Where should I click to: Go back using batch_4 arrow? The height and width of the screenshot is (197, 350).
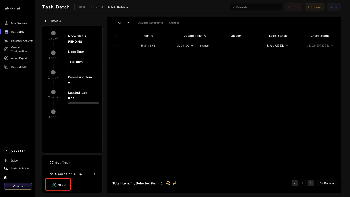click(46, 21)
